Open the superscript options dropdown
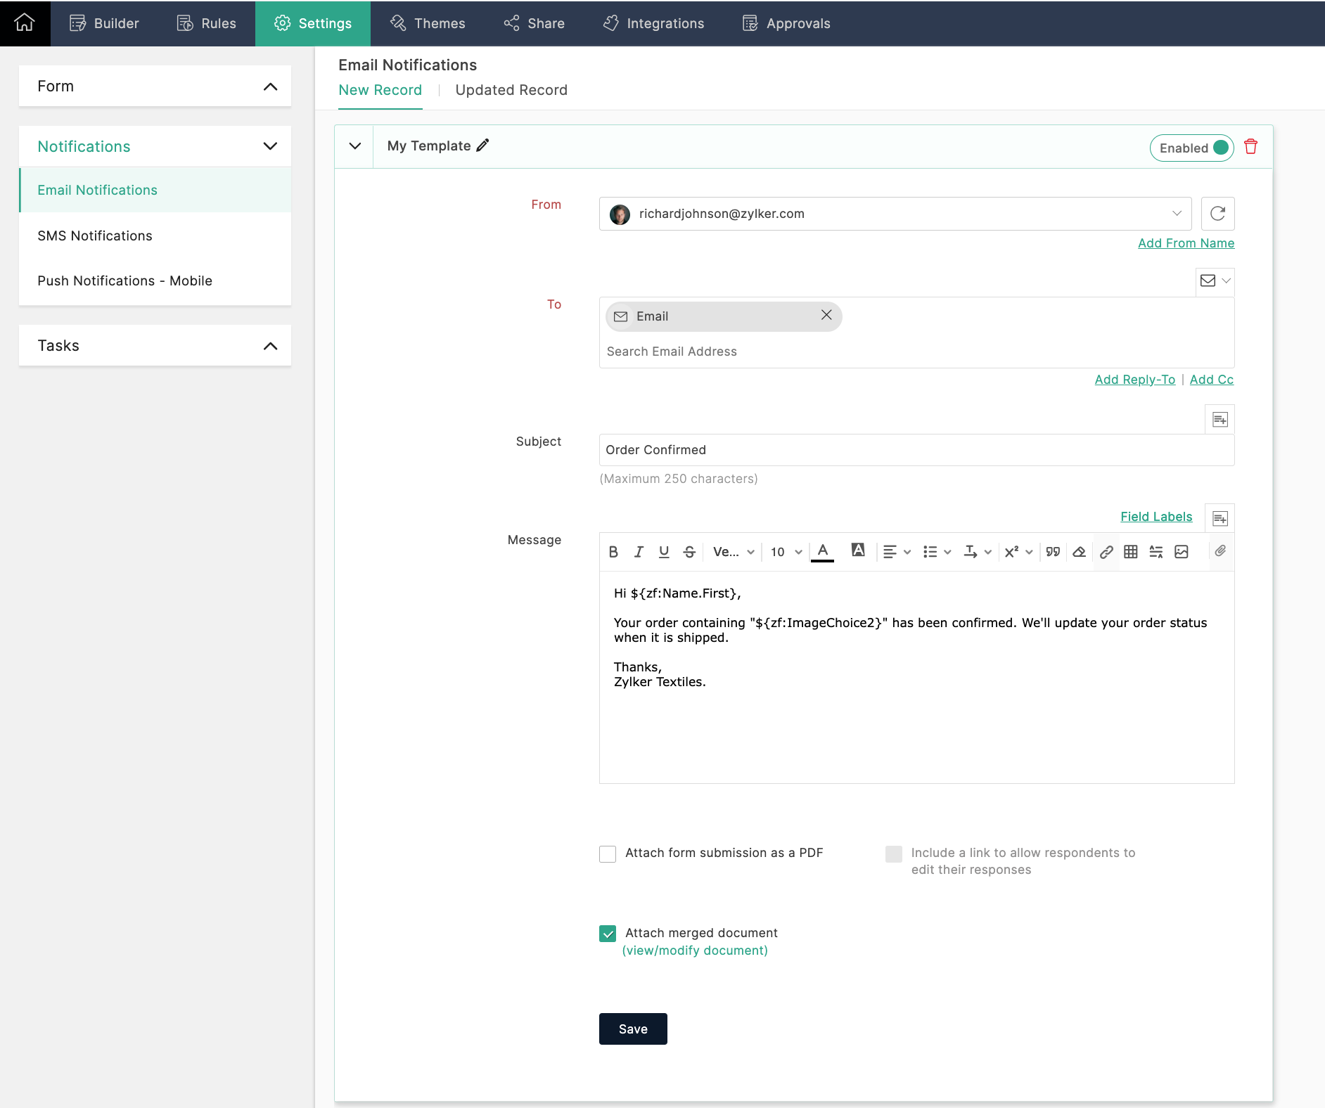 [1018, 552]
